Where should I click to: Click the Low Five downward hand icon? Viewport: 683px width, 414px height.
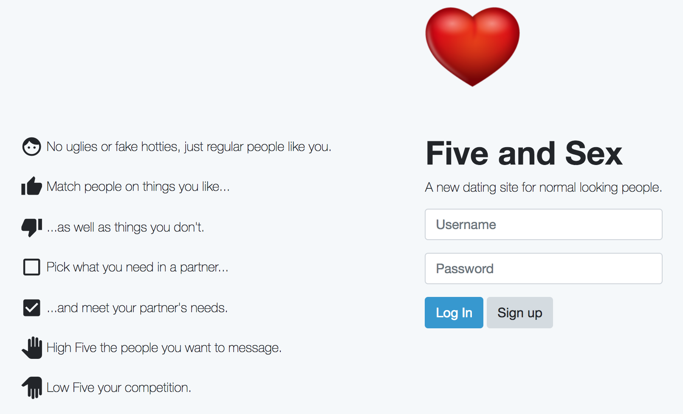[x=32, y=387]
